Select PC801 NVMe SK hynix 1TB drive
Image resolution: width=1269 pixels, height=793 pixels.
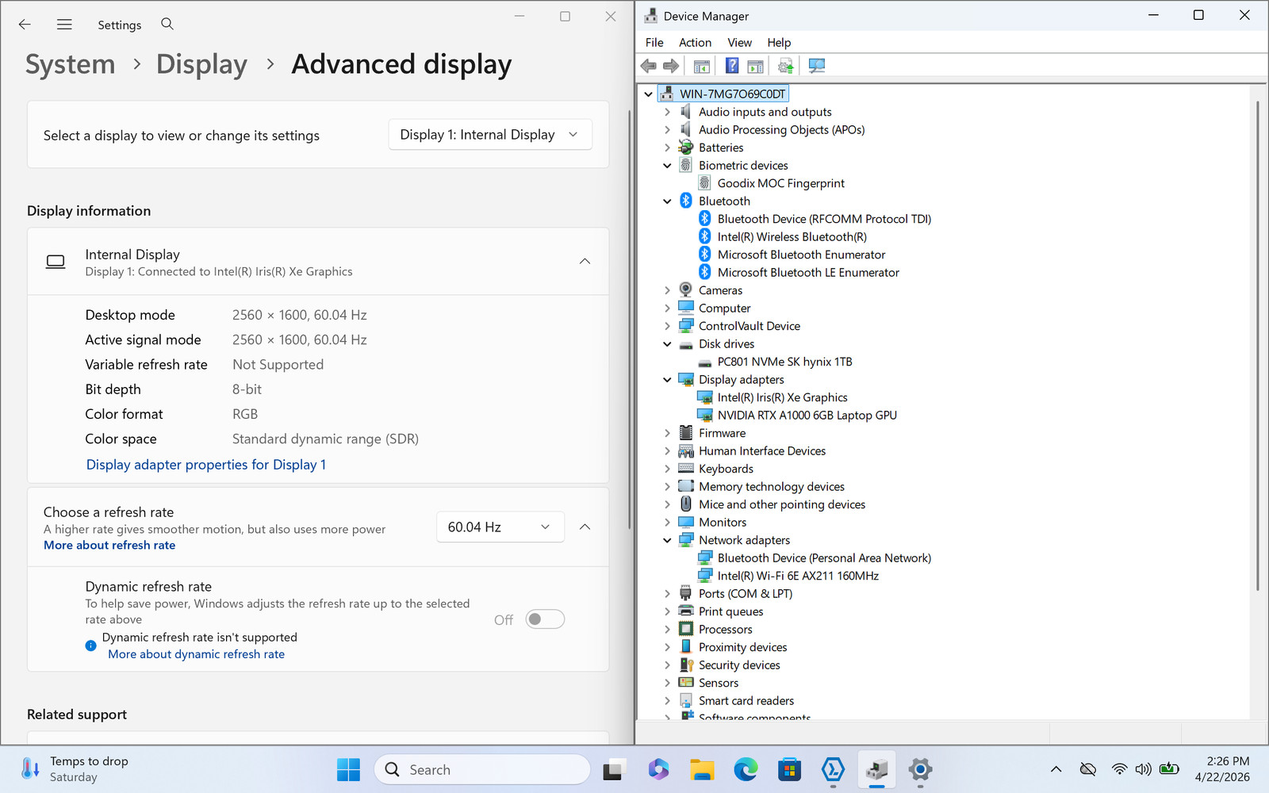point(784,362)
